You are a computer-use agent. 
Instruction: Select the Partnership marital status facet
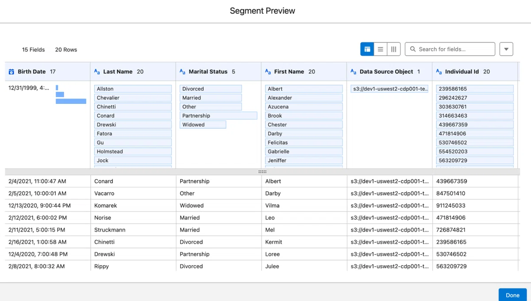click(x=218, y=116)
